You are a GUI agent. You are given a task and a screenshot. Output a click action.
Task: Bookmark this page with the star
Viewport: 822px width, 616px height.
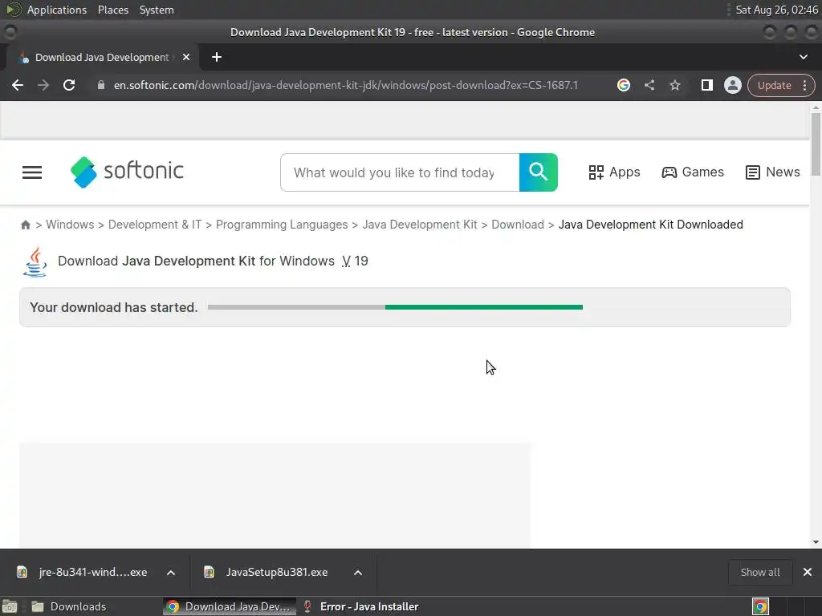tap(674, 85)
